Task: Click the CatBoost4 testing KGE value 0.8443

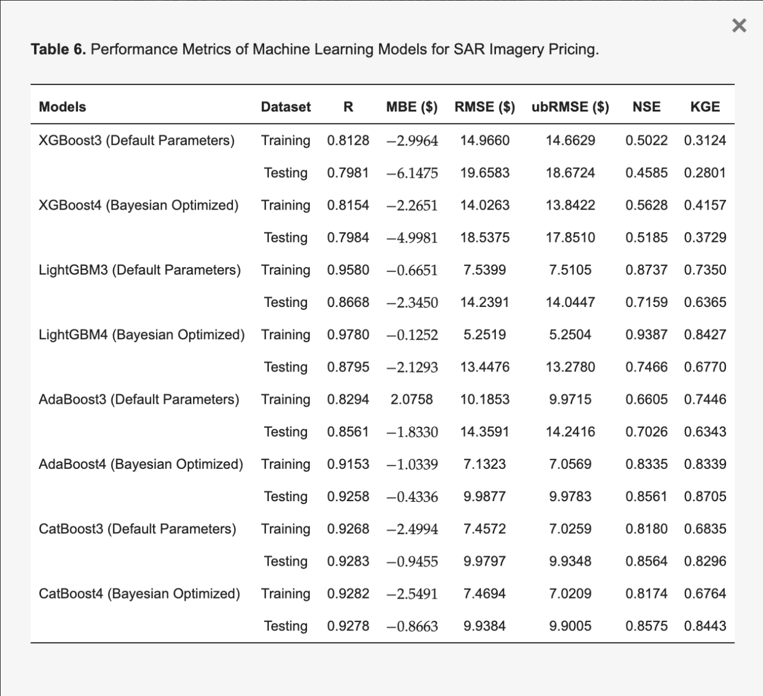Action: pyautogui.click(x=705, y=626)
